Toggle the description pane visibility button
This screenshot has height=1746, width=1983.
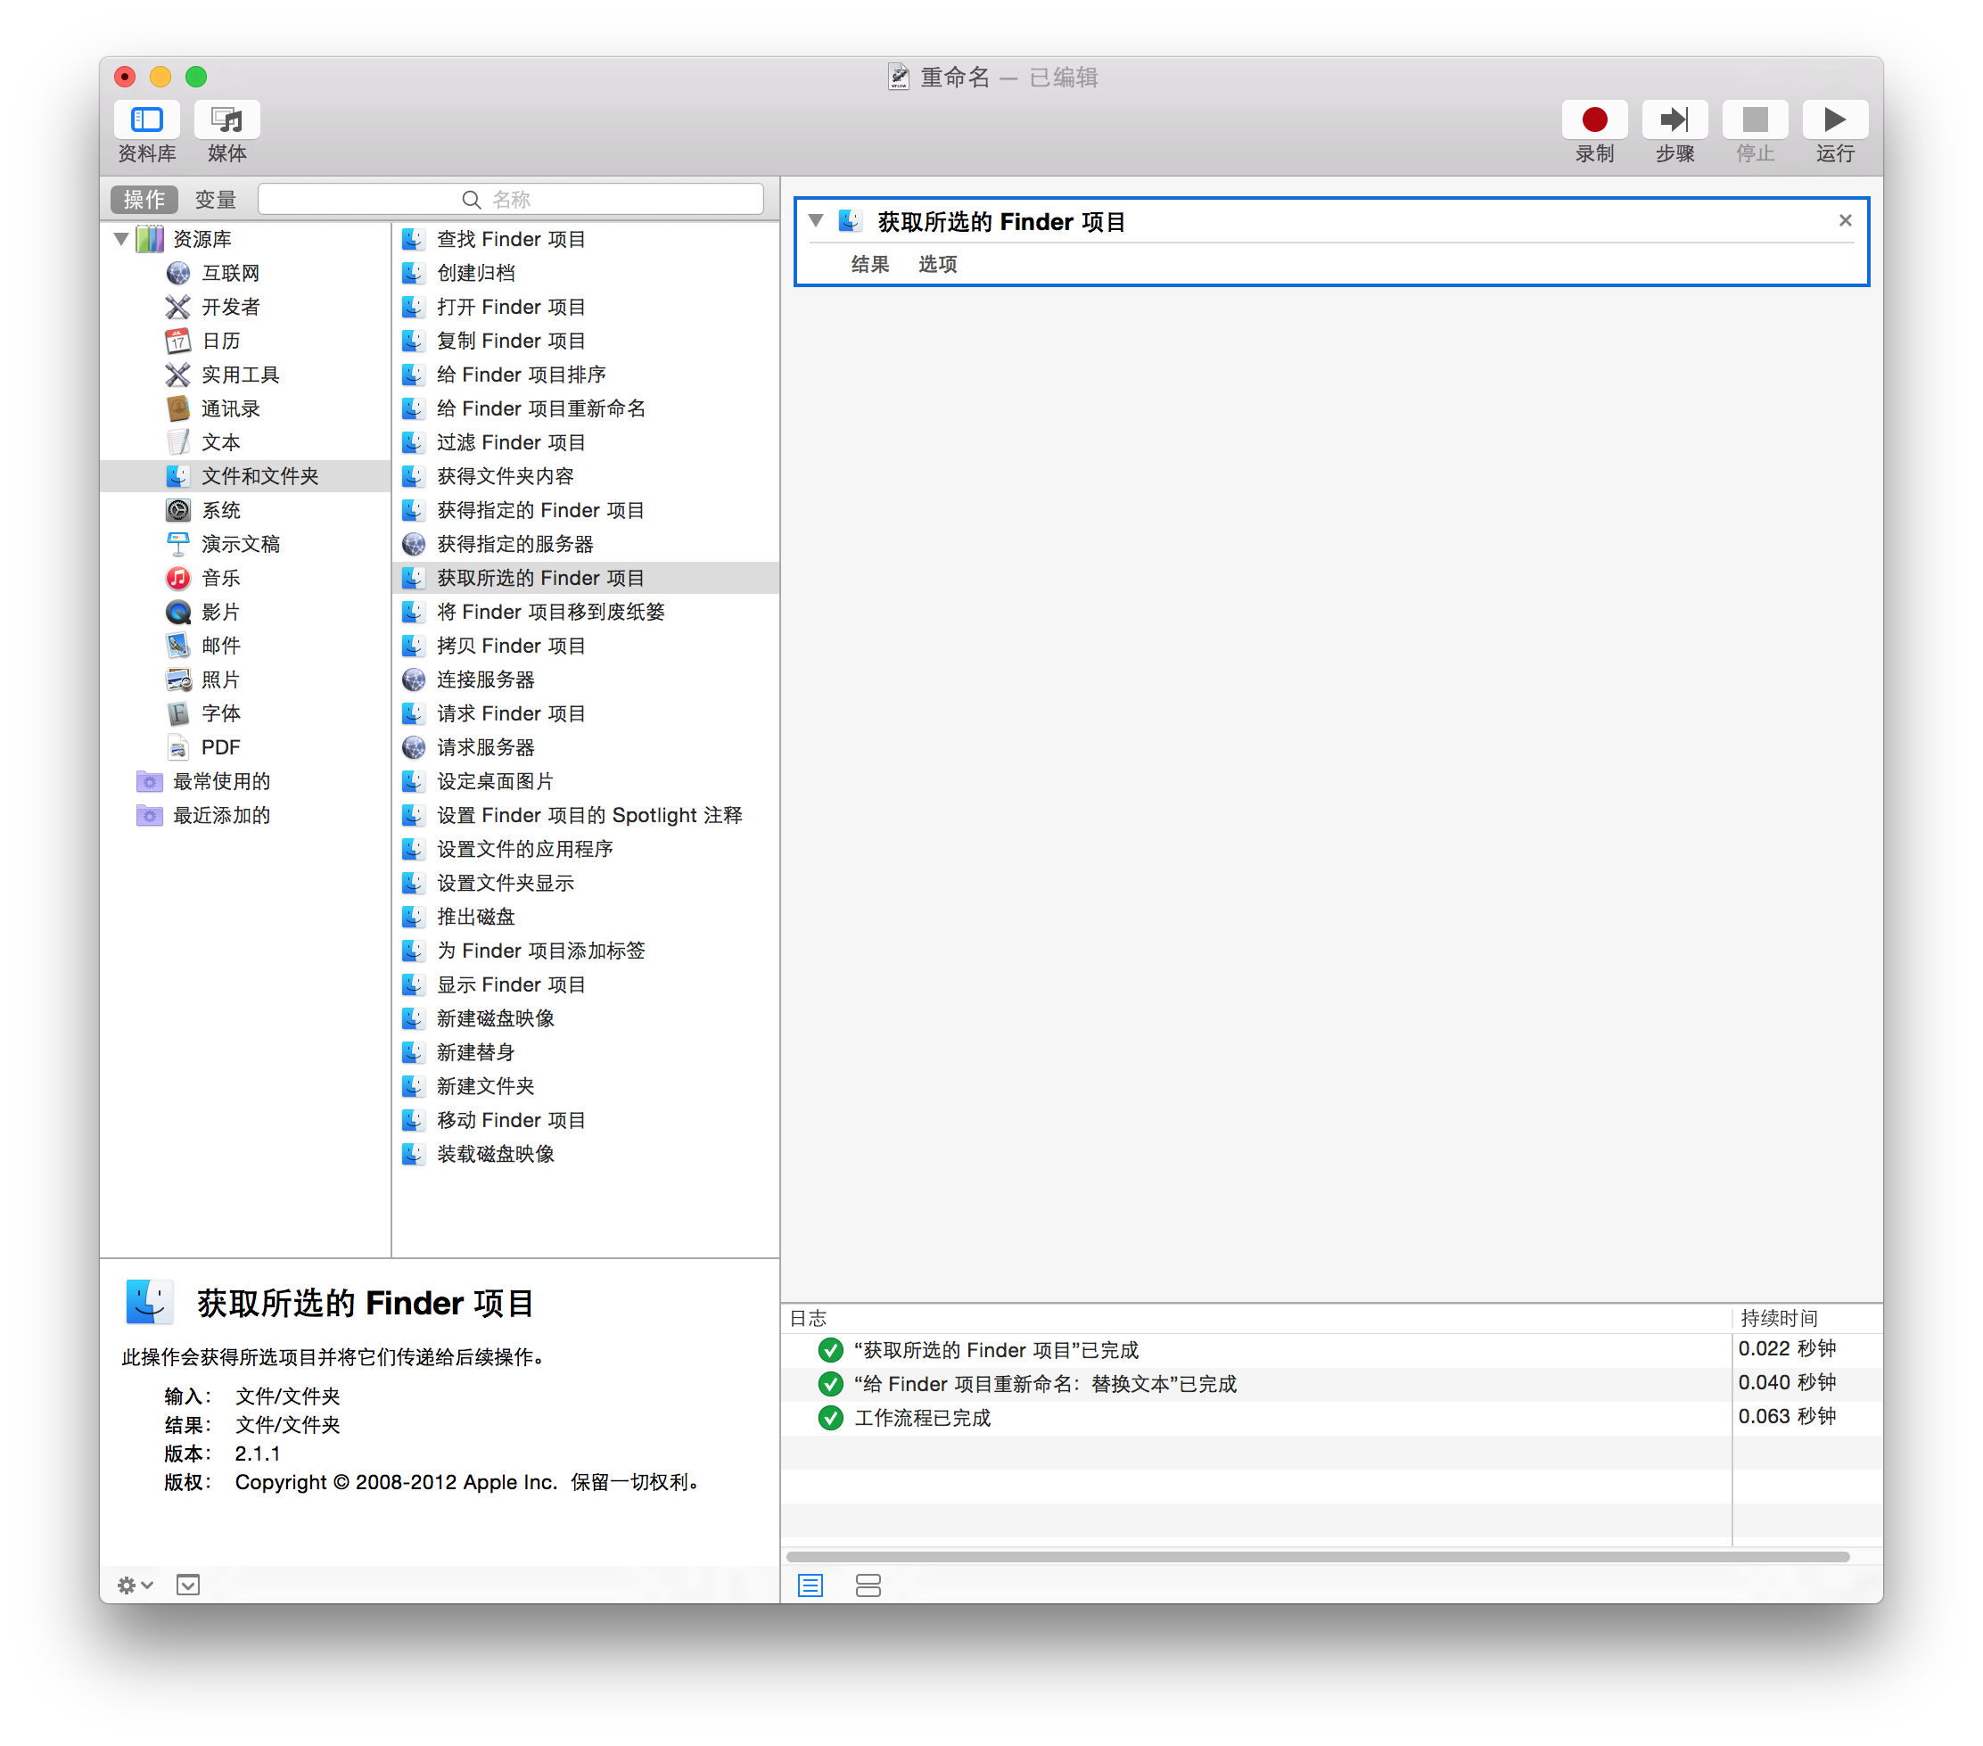(188, 1585)
